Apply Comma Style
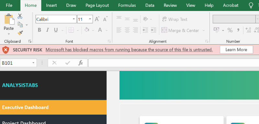The image size is (259, 124). tap(238, 30)
